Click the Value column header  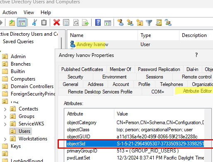tap(159, 114)
